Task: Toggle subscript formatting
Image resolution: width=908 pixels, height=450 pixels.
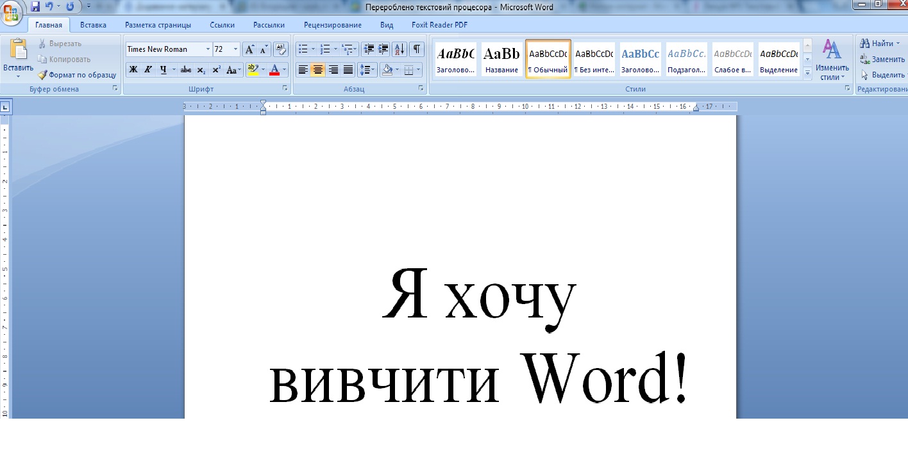Action: (201, 70)
